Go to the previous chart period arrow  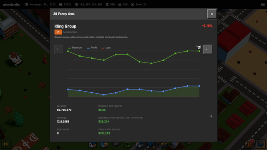59,49
